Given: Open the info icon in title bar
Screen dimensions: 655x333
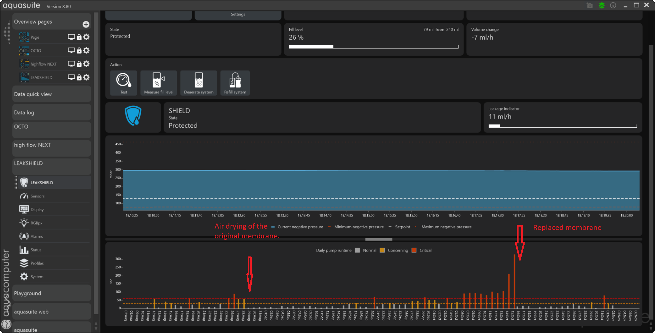Looking at the screenshot, I should click(x=613, y=5).
